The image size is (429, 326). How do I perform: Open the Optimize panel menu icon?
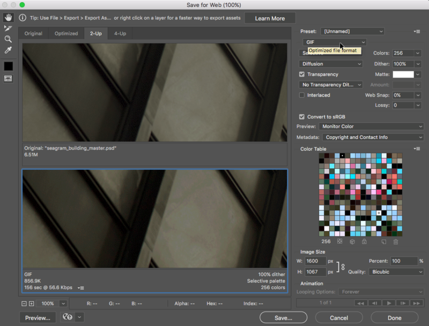417,32
